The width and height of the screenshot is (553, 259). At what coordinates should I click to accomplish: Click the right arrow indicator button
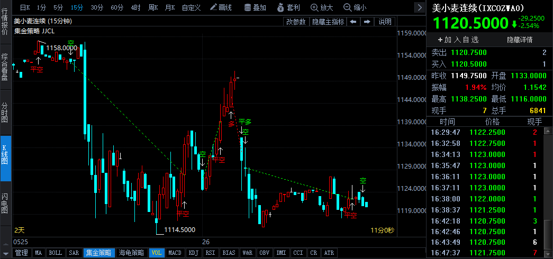click(367, 22)
